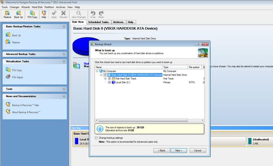
Task: Open the Tools menu
Action: click(x=4, y=7)
